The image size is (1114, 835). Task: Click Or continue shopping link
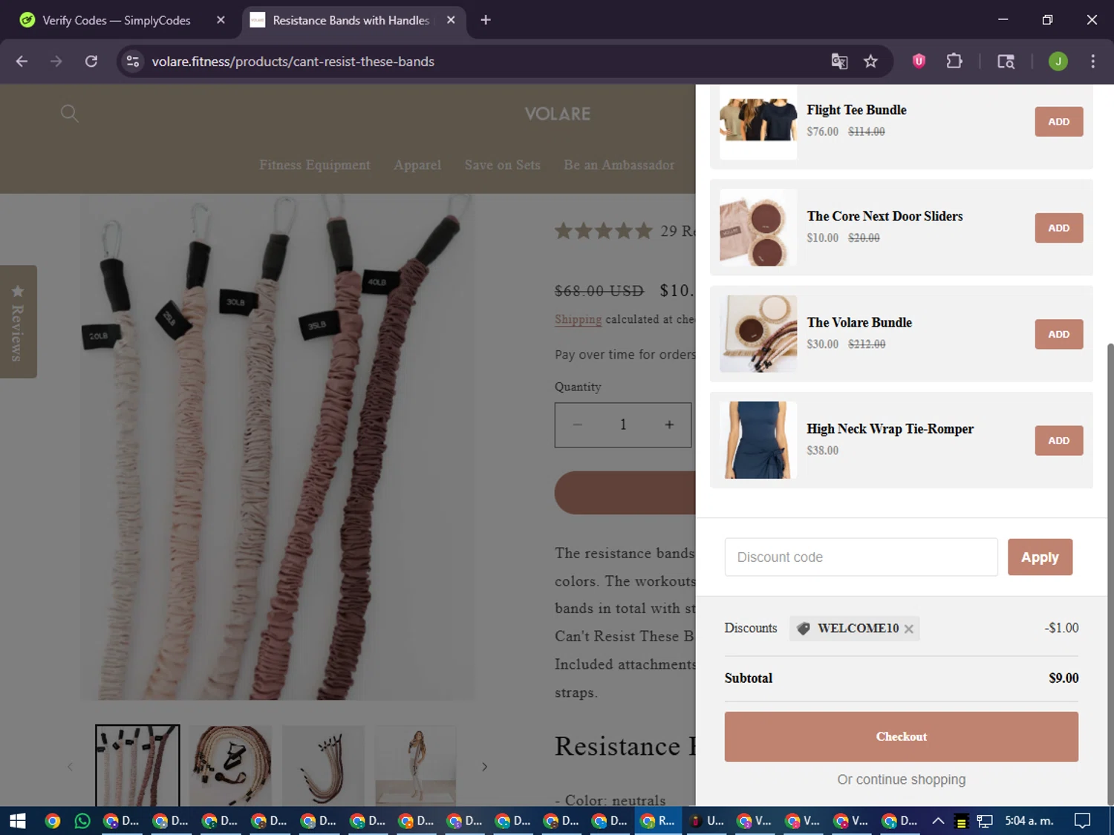pos(901,779)
